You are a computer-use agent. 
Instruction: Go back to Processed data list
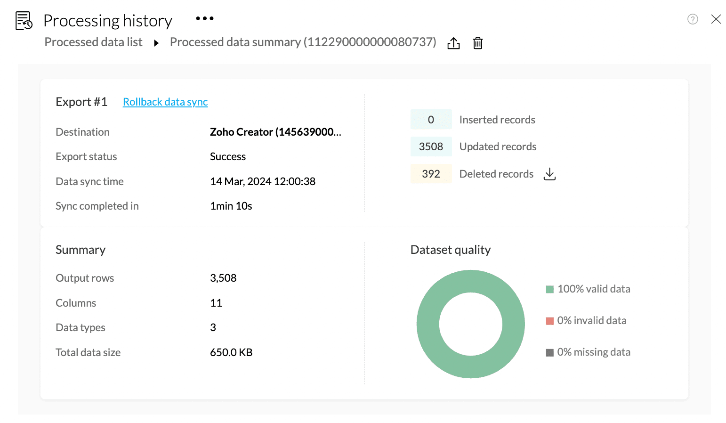tap(93, 42)
